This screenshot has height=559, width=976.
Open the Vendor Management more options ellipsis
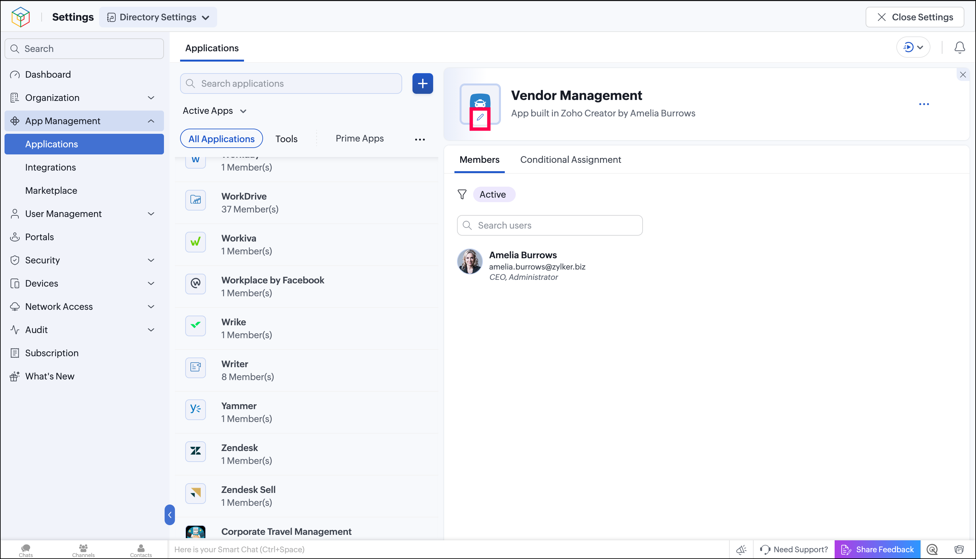pyautogui.click(x=924, y=104)
